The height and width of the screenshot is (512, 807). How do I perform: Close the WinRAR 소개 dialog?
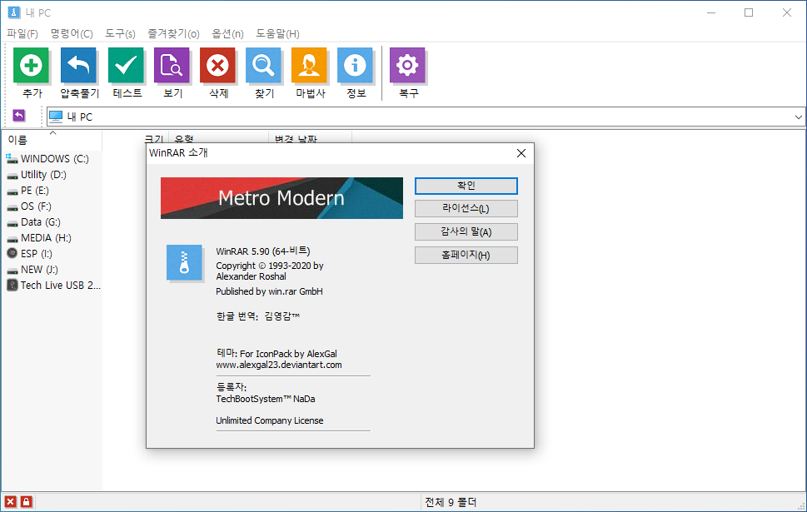click(521, 153)
